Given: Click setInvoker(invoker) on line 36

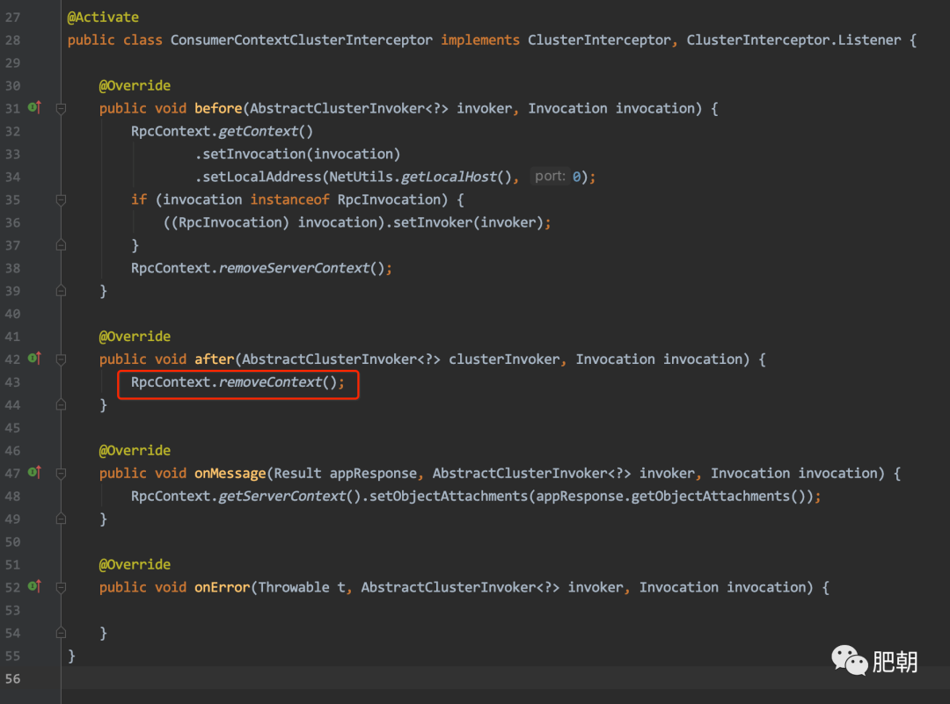Looking at the screenshot, I should [468, 222].
